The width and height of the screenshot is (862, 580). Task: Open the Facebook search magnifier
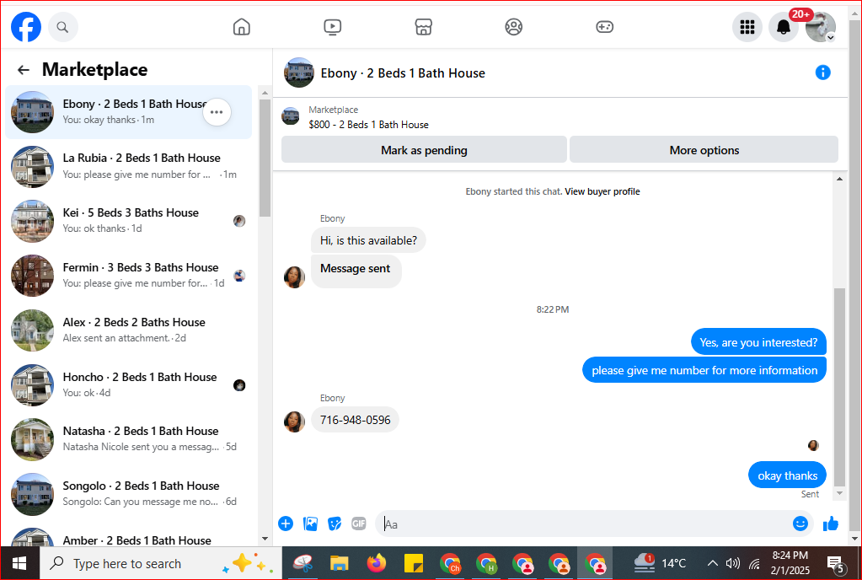(62, 27)
